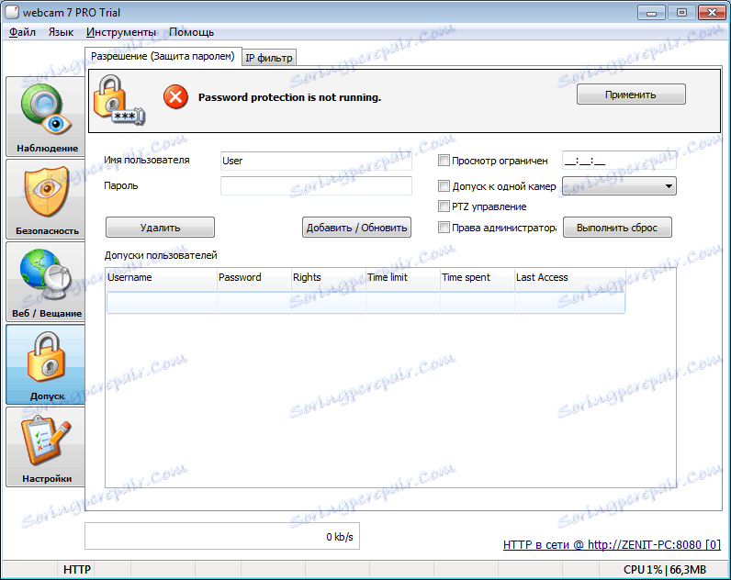Click the Применить button
This screenshot has height=580, width=731.
tap(631, 95)
